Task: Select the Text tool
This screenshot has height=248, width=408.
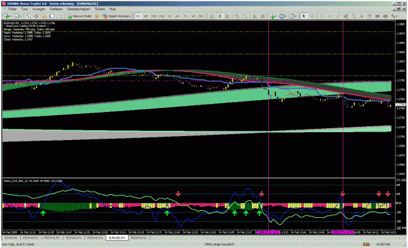Action: tap(362, 16)
